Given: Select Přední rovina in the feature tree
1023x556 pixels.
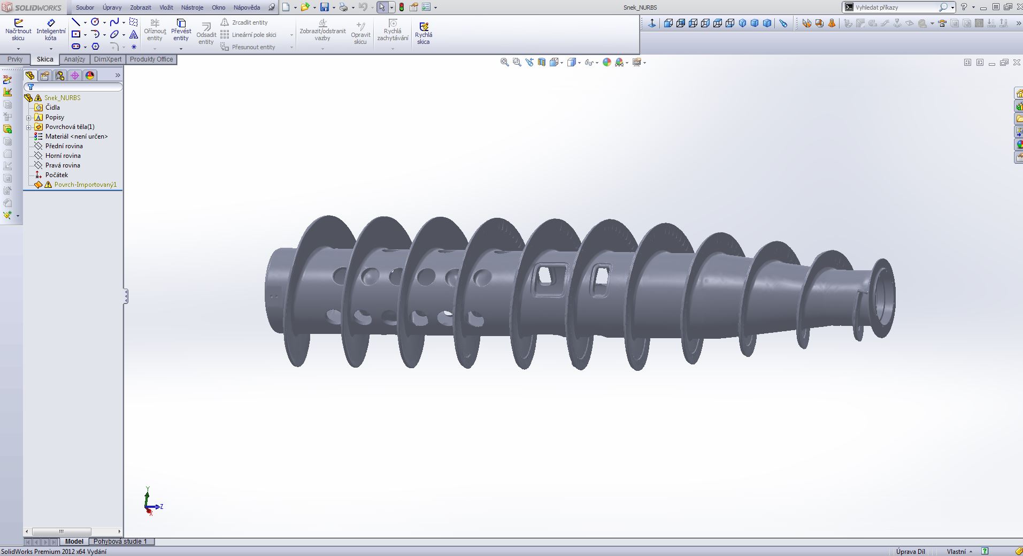Looking at the screenshot, I should (x=64, y=146).
